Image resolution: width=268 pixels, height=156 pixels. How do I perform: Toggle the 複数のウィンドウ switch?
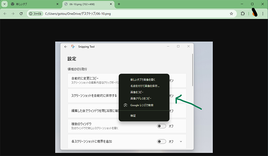tap(161, 126)
